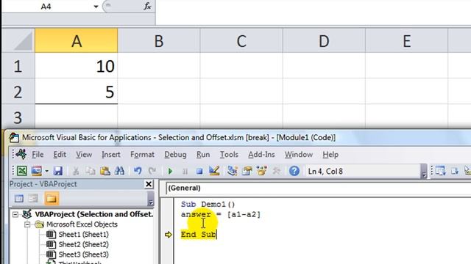The height and width of the screenshot is (264, 471).
Task: Click the Toolbox icon in toolbar
Action: coord(277,171)
